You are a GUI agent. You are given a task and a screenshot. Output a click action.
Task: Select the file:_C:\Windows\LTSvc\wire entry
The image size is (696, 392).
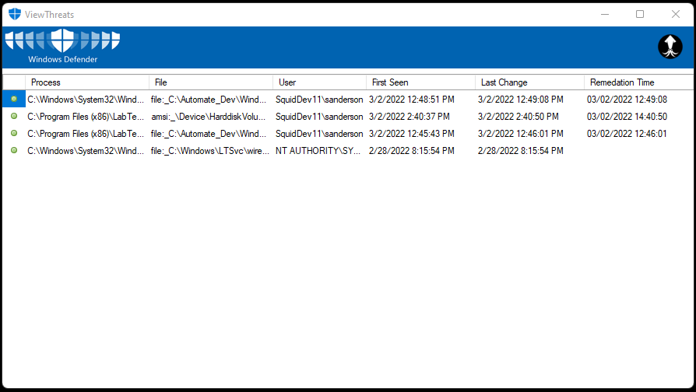click(210, 151)
